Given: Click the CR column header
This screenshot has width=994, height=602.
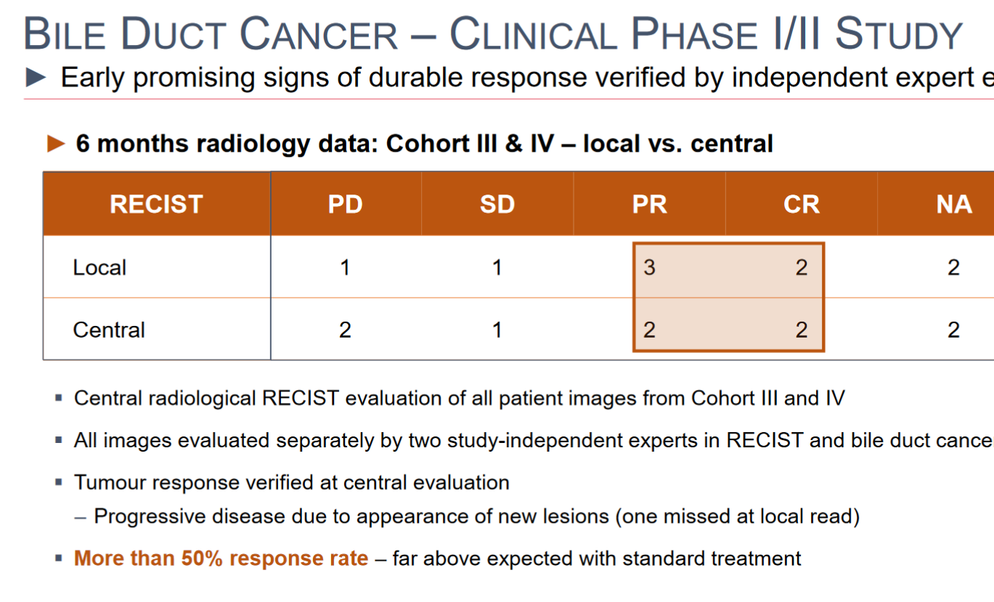Looking at the screenshot, I should click(x=802, y=204).
